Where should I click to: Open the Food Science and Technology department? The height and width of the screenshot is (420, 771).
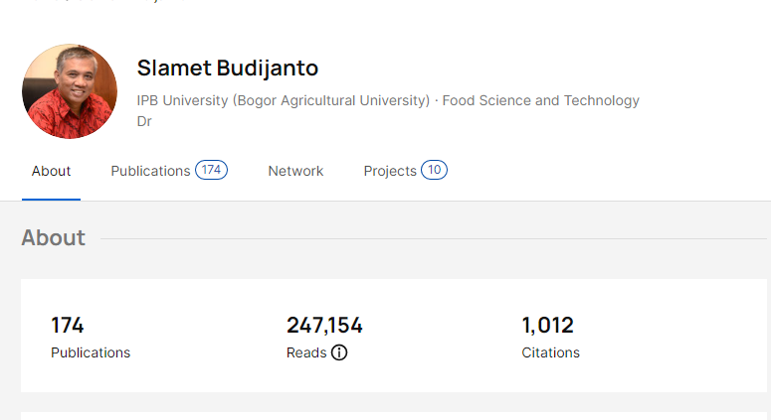(x=540, y=100)
